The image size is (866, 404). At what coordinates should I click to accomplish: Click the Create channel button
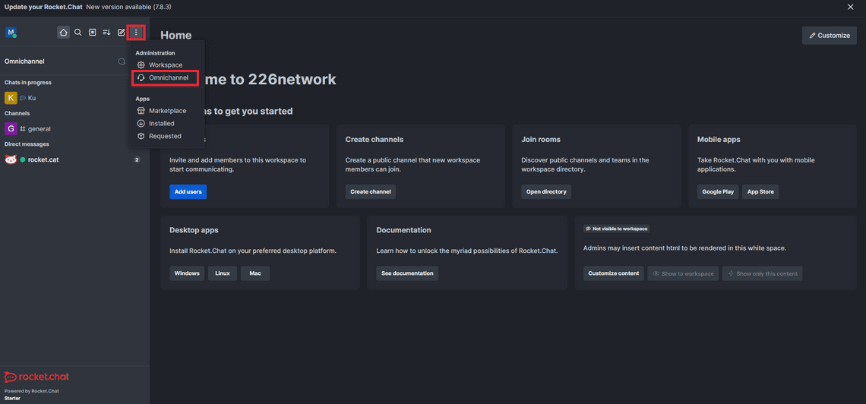370,192
